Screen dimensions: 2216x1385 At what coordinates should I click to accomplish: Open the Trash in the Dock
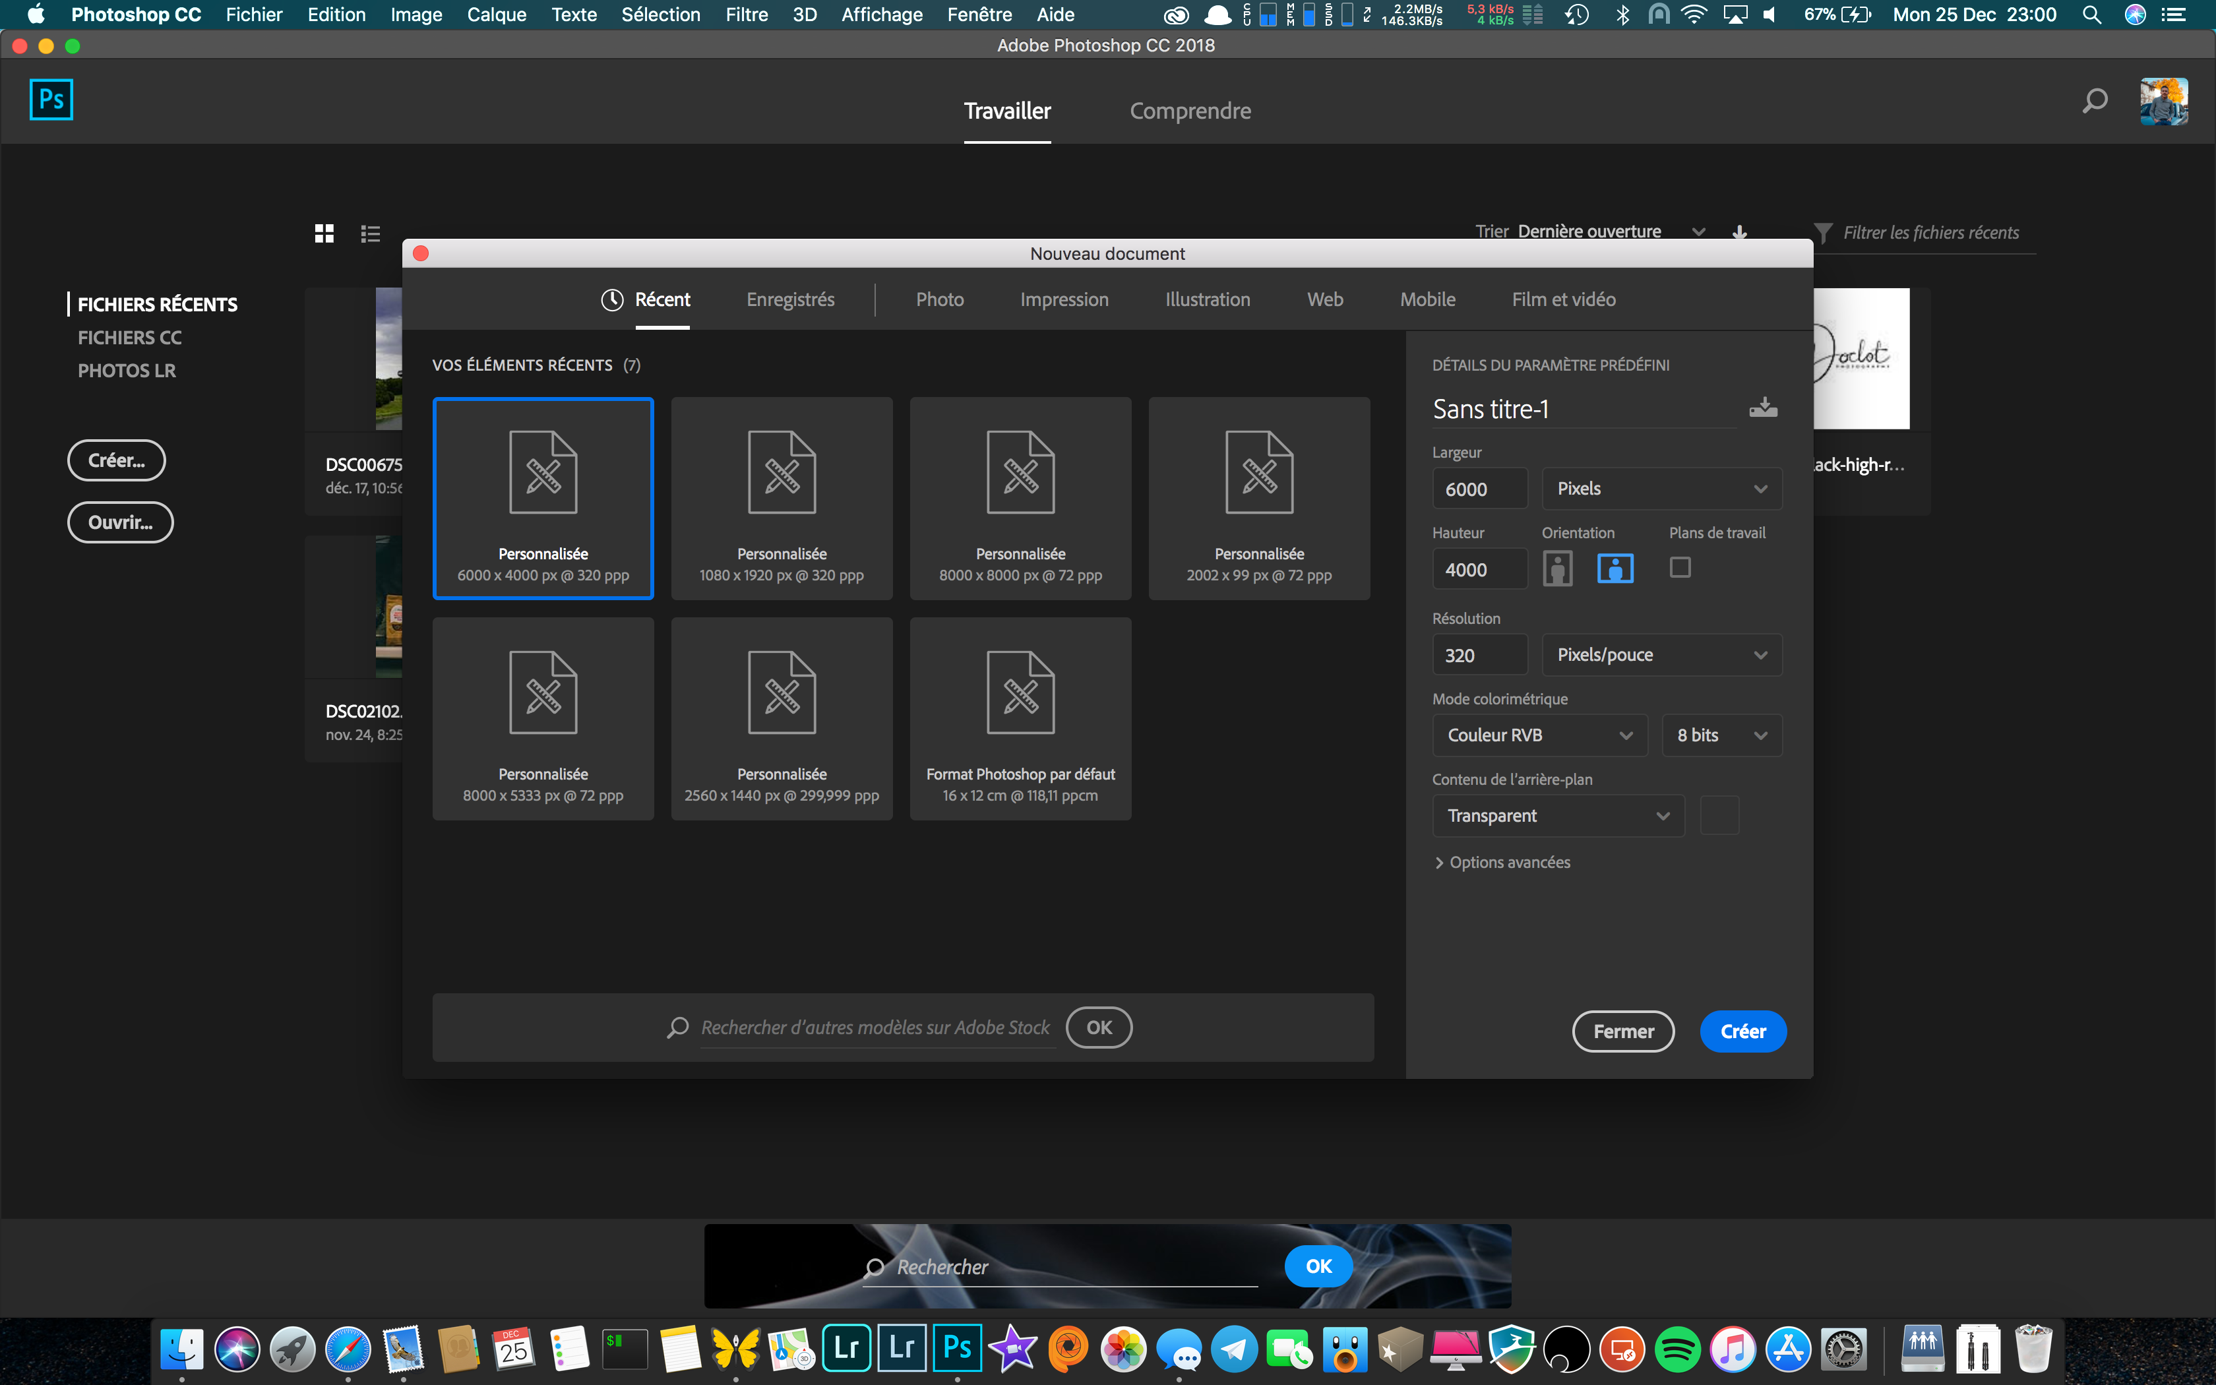point(2033,1349)
